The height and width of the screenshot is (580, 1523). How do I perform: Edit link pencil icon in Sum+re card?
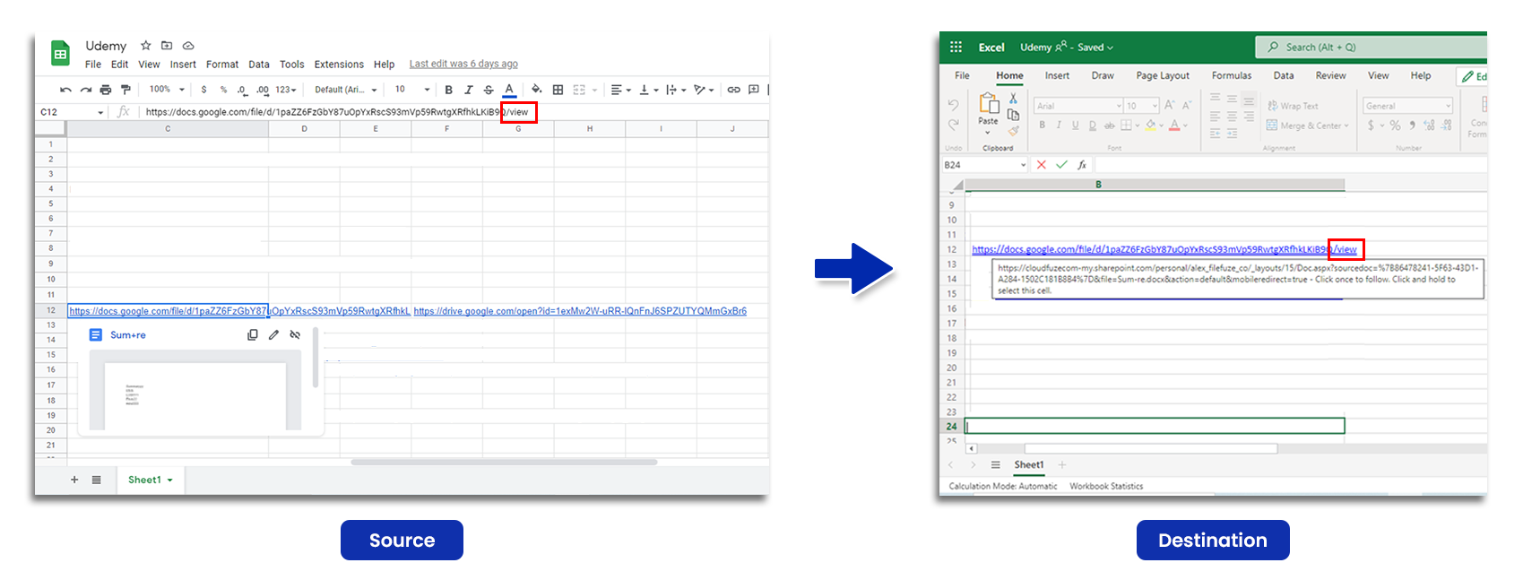point(273,335)
